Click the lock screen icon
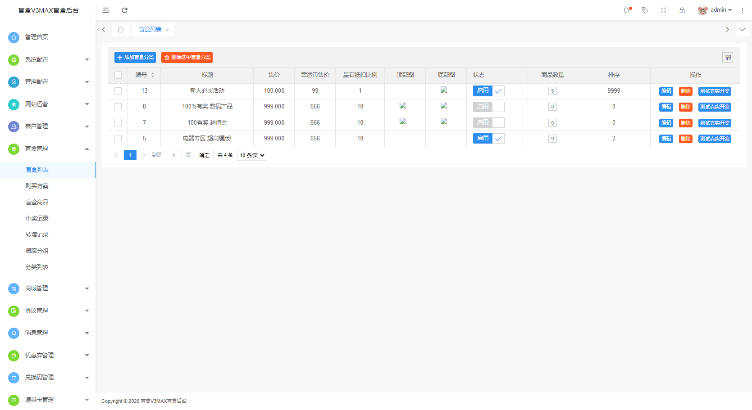Viewport: 752px width, 410px height. coord(682,10)
